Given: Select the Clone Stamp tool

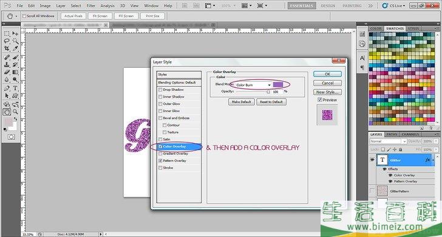Looking at the screenshot, I should (x=7, y=64).
